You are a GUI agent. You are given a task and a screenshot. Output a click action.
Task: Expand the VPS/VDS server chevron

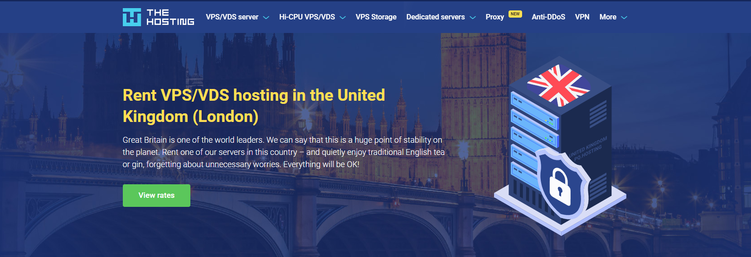[x=266, y=18]
